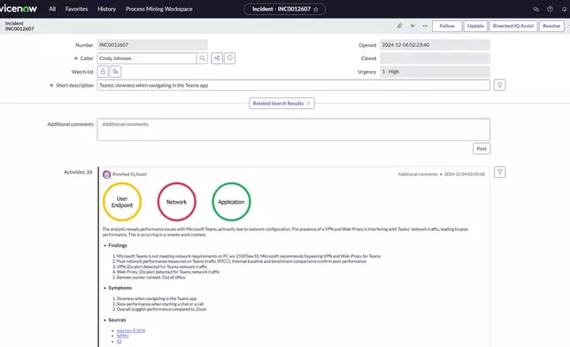Open Process Mining Workspace menu
This screenshot has width=570, height=347.
(158, 9)
